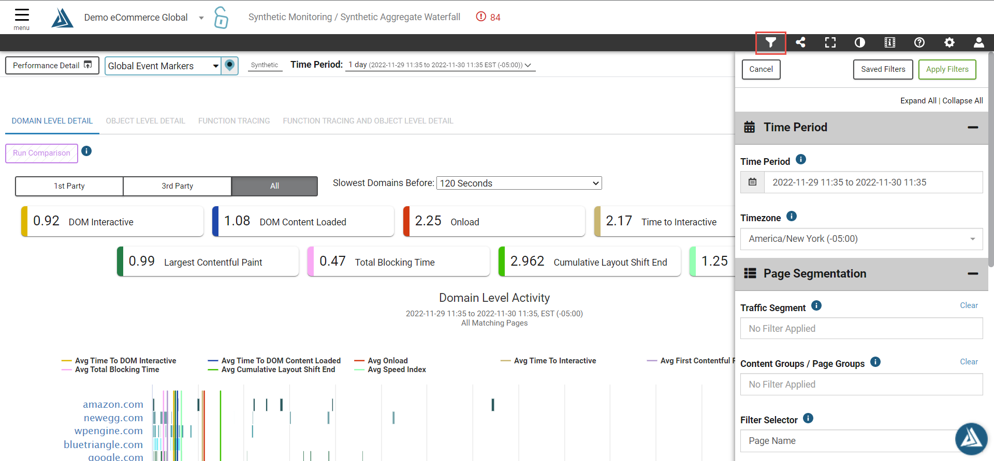
Task: Open the user profile icon
Action: pos(979,42)
